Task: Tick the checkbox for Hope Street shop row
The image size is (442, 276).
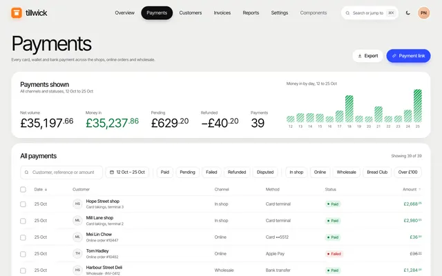Action: pyautogui.click(x=23, y=204)
